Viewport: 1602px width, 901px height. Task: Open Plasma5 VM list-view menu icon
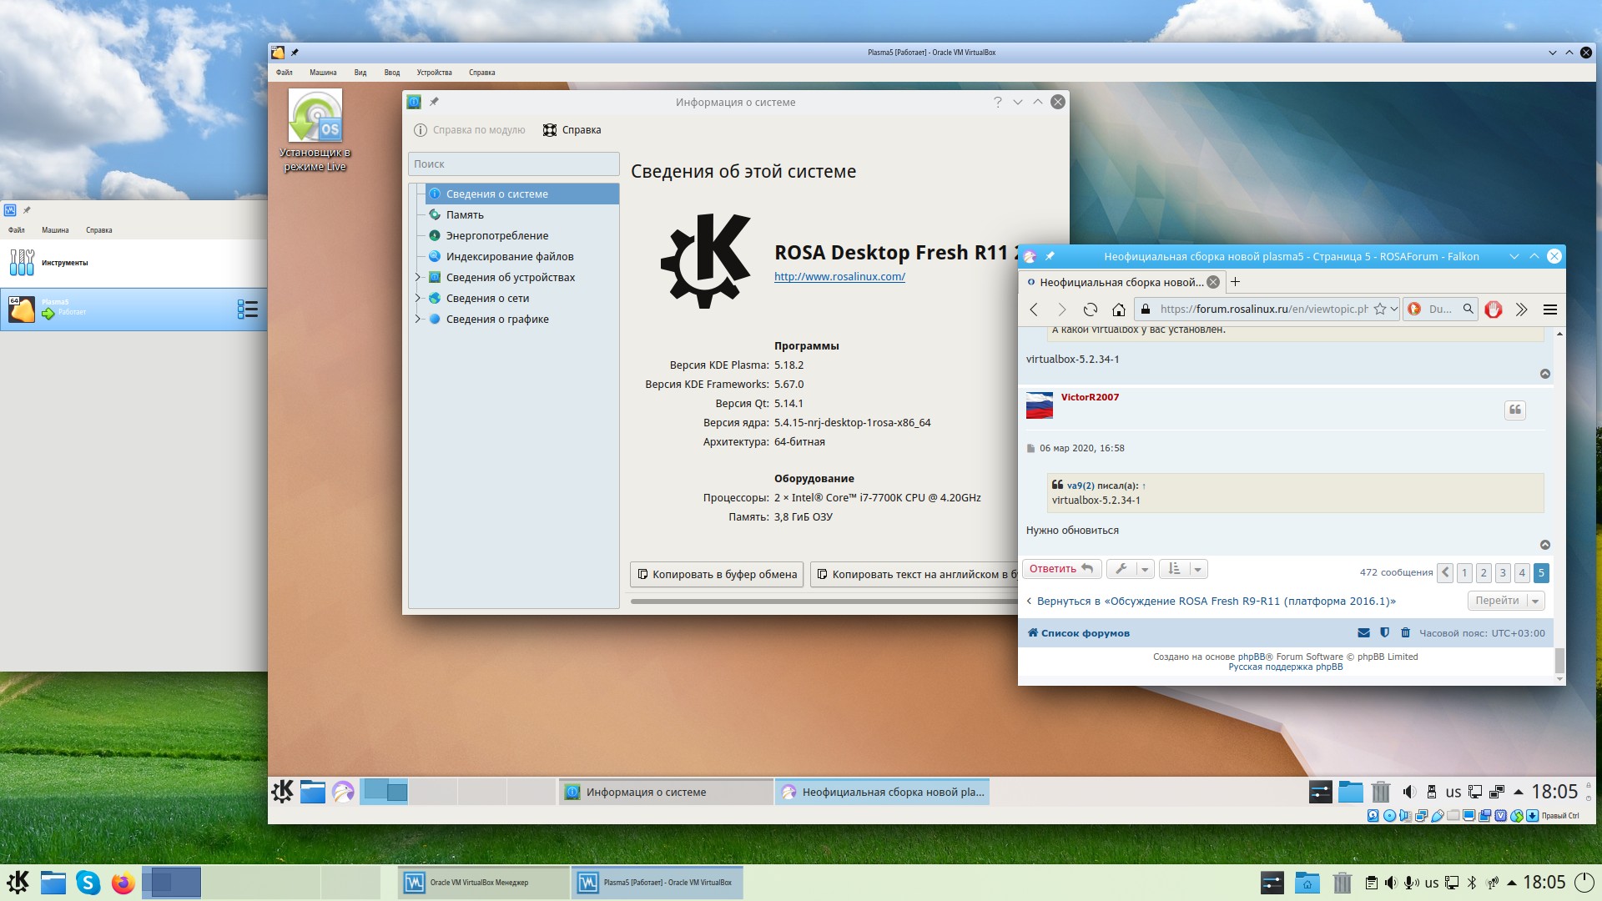tap(247, 310)
